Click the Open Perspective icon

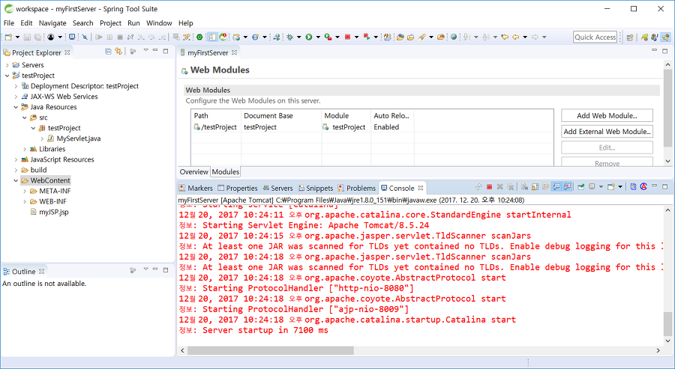pyautogui.click(x=630, y=37)
